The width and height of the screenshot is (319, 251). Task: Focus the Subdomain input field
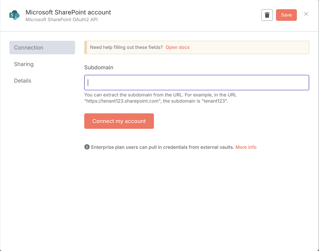196,82
